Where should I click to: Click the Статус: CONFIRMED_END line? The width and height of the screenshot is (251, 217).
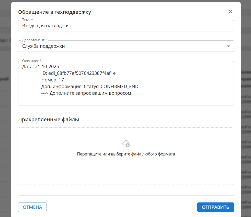[90, 87]
